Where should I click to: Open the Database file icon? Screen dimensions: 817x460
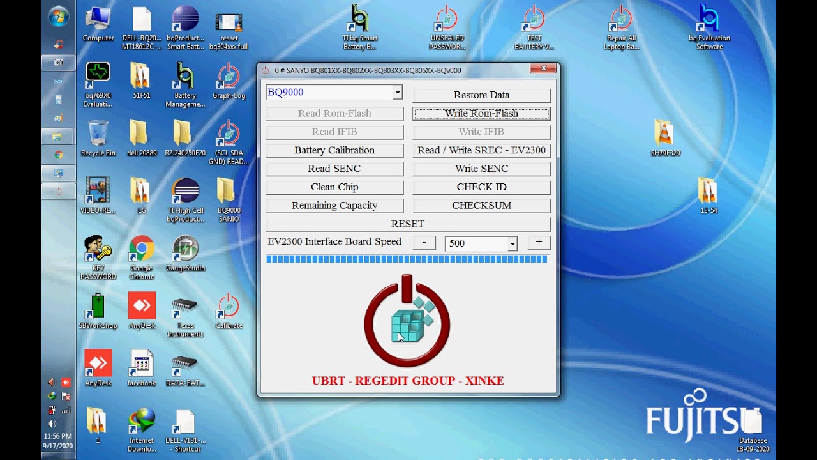pyautogui.click(x=753, y=430)
